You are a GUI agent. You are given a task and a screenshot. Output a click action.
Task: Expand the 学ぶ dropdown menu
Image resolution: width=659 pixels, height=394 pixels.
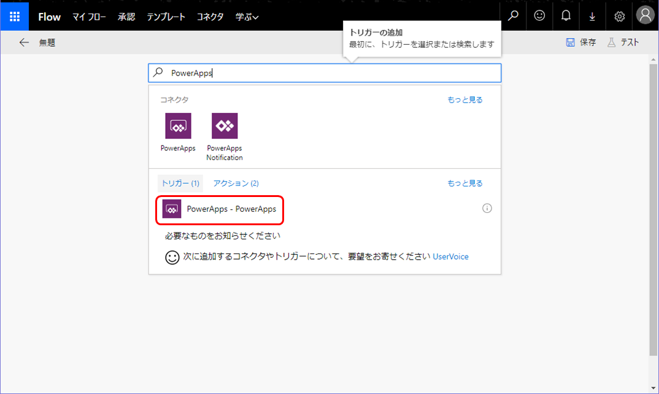coord(247,17)
